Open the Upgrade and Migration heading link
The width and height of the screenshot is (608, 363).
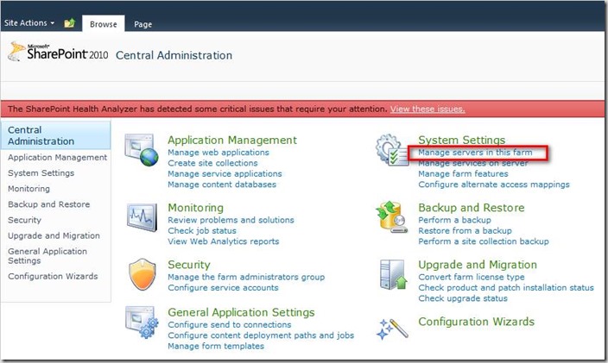[x=478, y=265]
